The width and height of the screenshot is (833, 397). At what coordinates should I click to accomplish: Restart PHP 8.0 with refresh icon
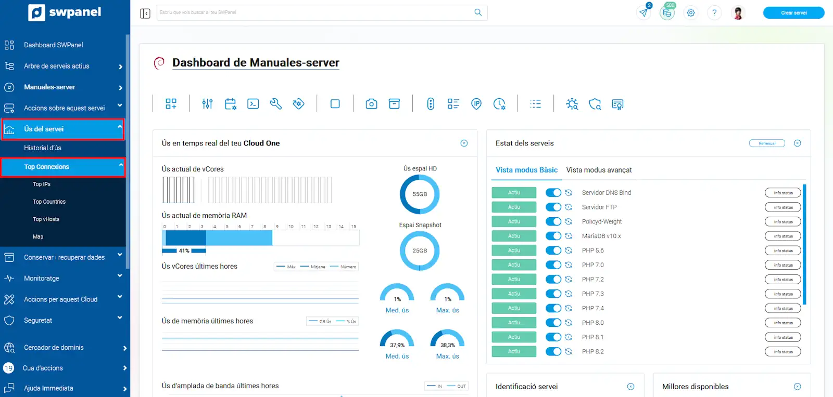point(569,323)
